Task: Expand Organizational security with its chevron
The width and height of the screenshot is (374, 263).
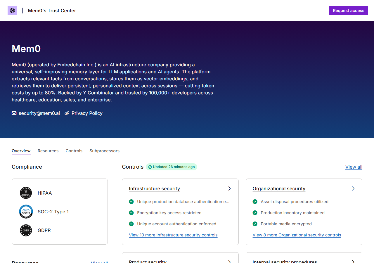Action: tap(353, 188)
